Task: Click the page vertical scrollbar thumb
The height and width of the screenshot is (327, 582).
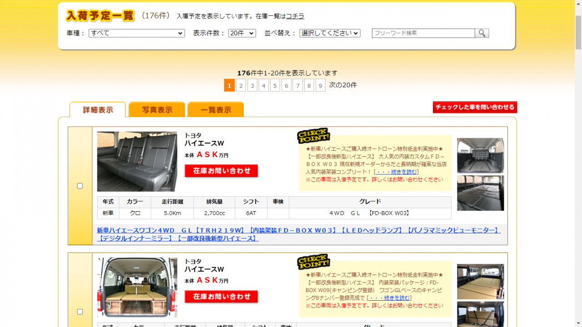Action: [578, 32]
